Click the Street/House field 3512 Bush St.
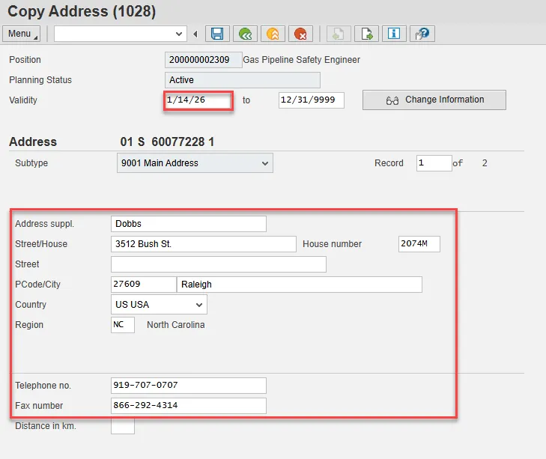The image size is (546, 459). [204, 244]
